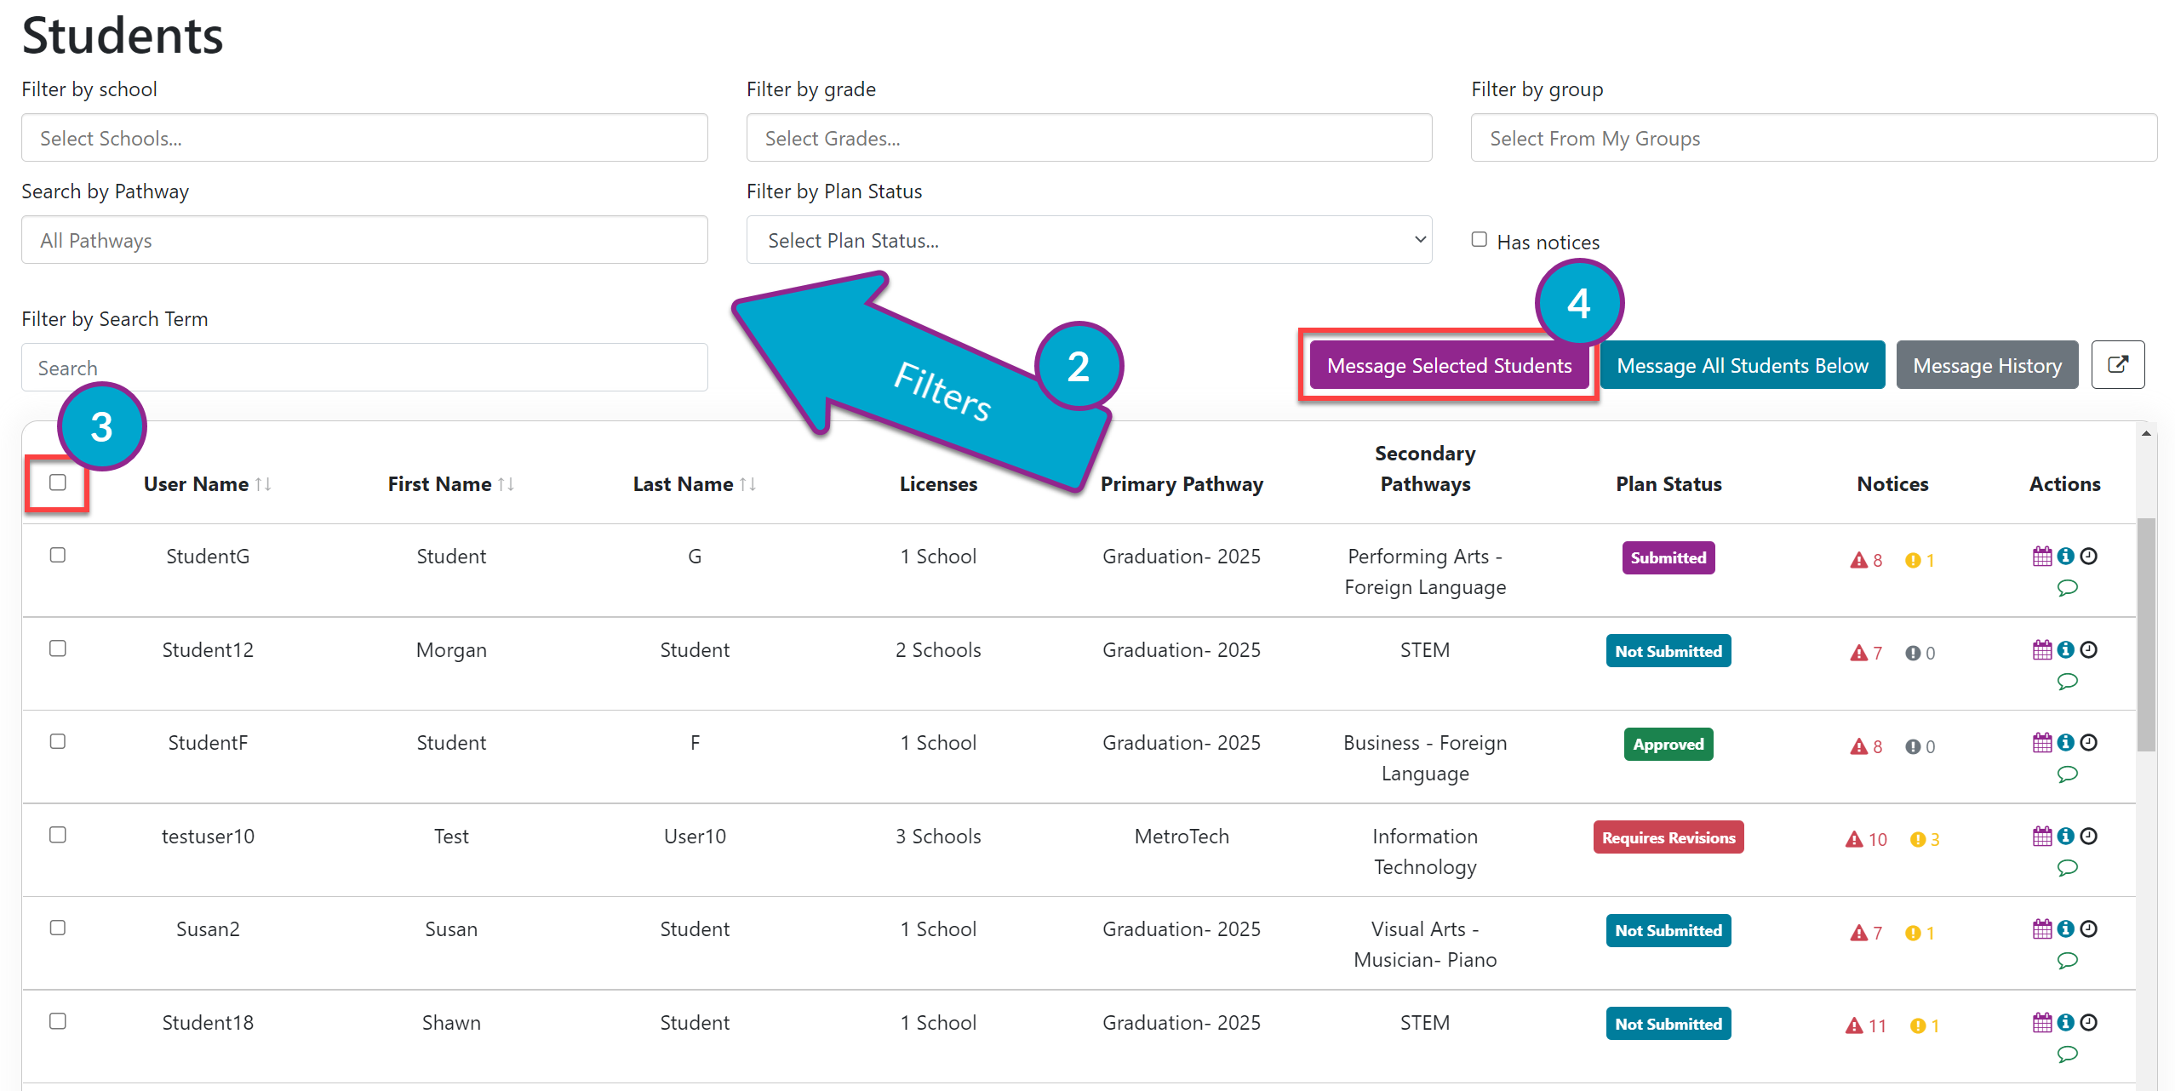Sort by the Last Name column arrows
2175x1091 pixels.
pyautogui.click(x=747, y=484)
